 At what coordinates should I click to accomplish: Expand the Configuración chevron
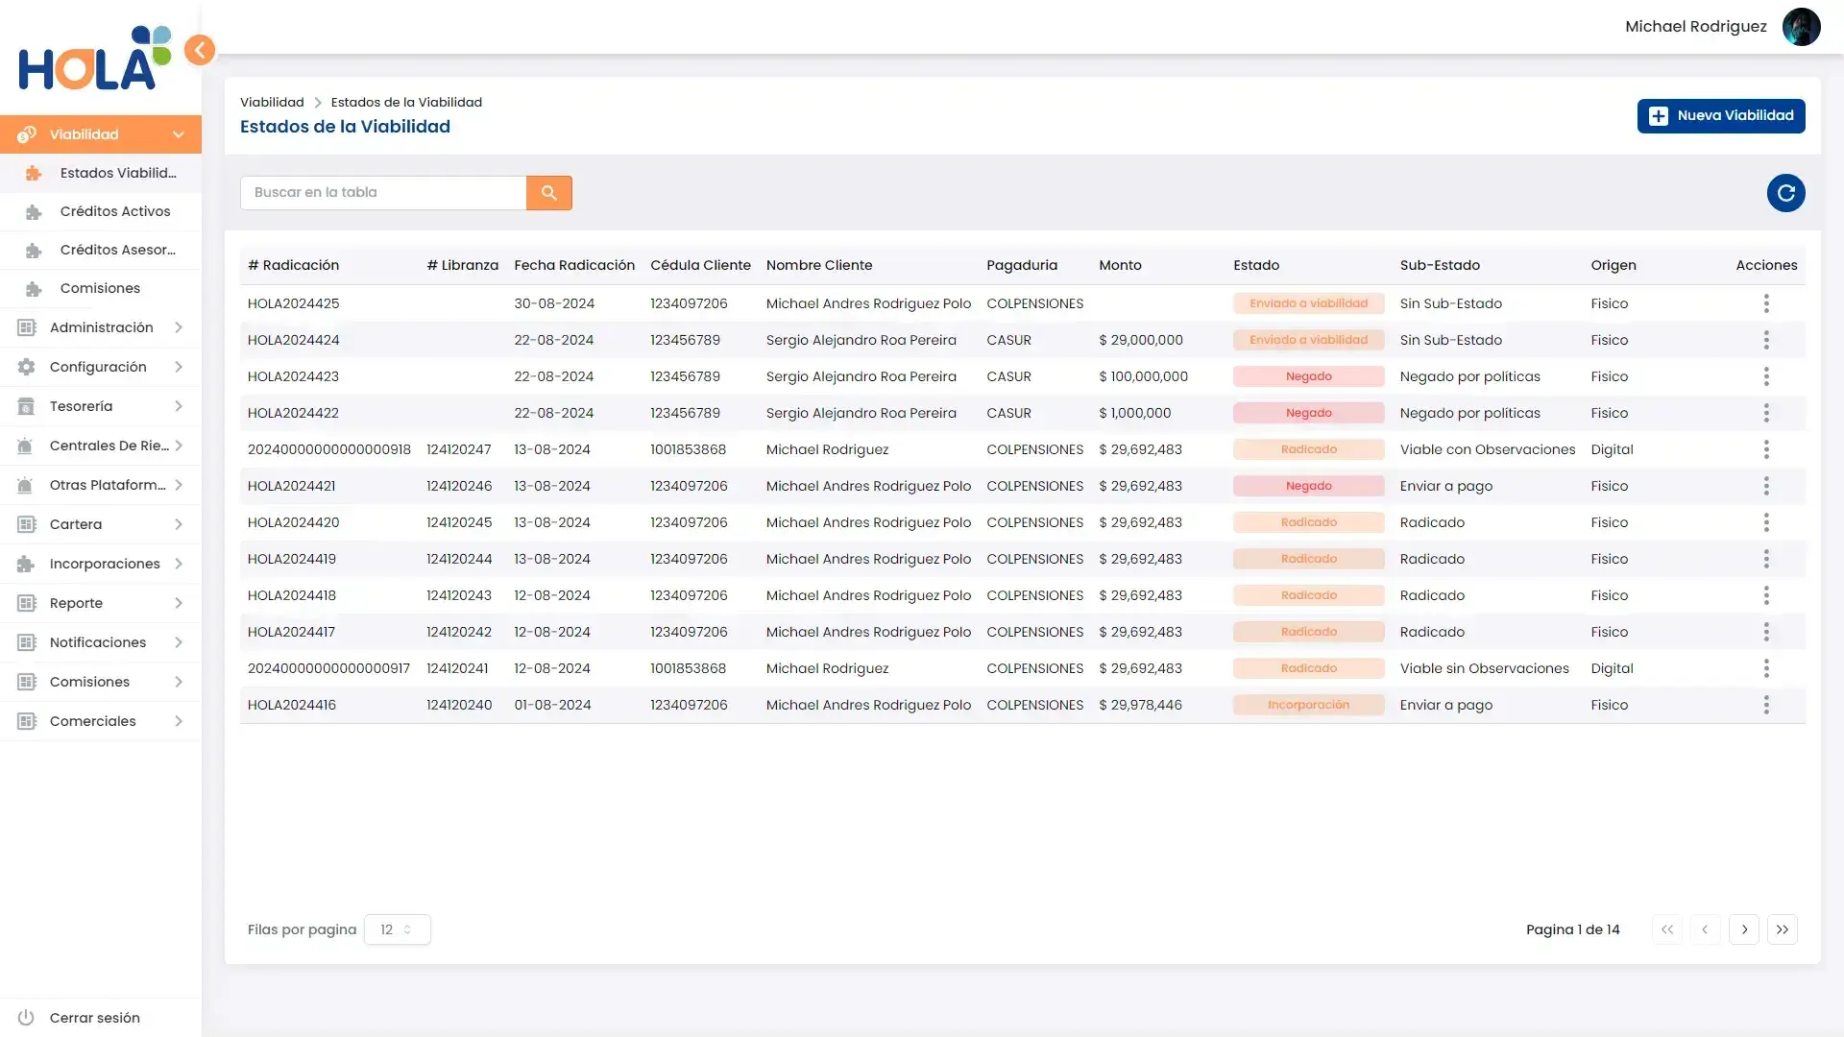[x=179, y=367]
